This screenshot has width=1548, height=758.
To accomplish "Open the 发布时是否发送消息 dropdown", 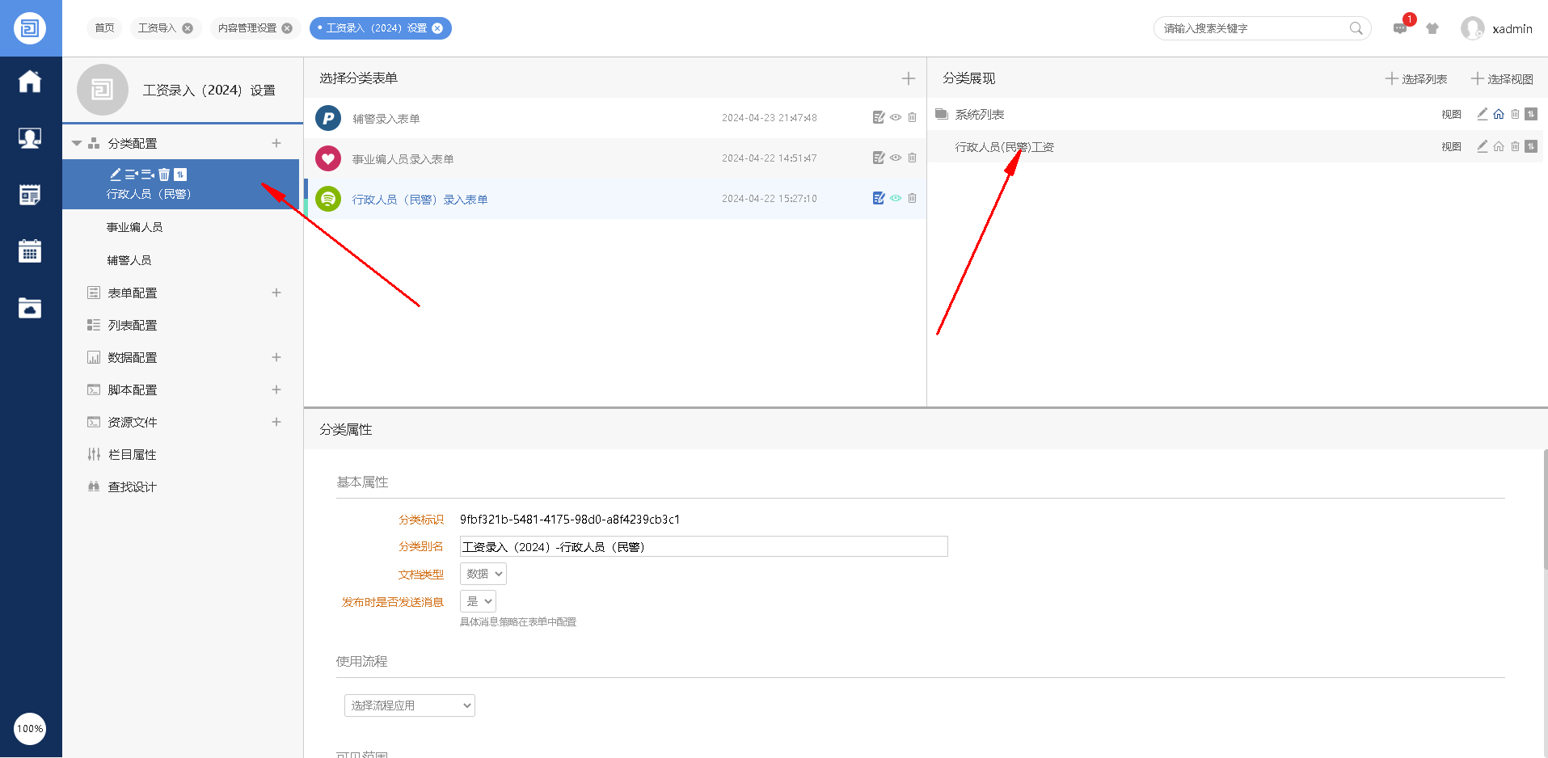I will (478, 601).
